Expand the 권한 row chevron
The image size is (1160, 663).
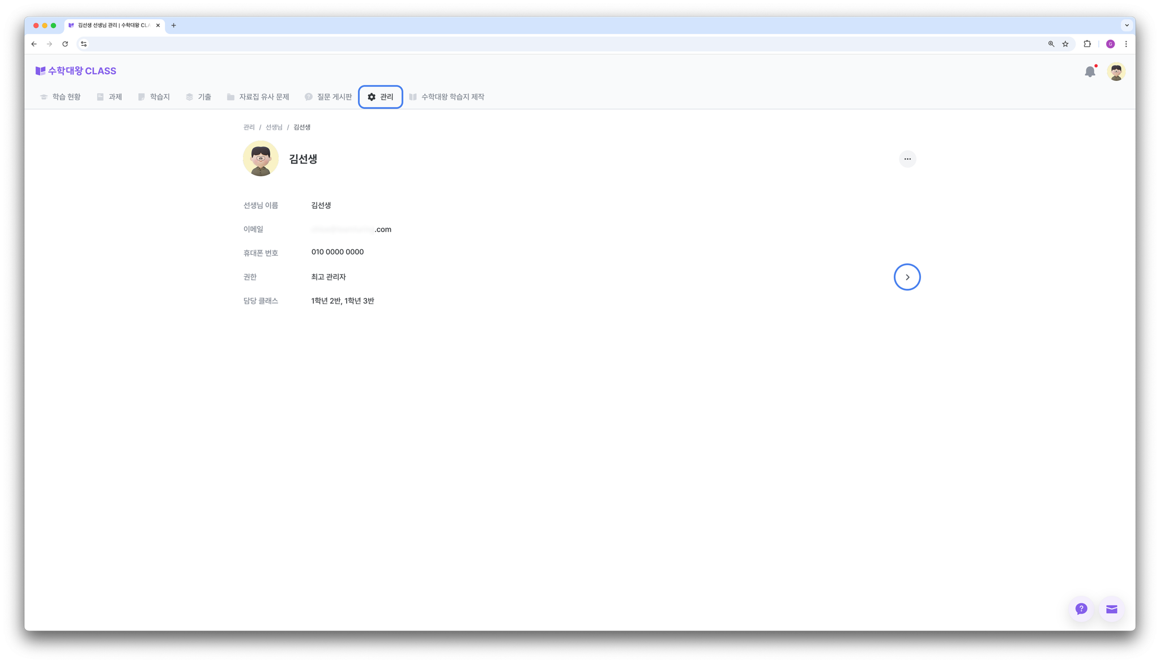click(x=907, y=277)
